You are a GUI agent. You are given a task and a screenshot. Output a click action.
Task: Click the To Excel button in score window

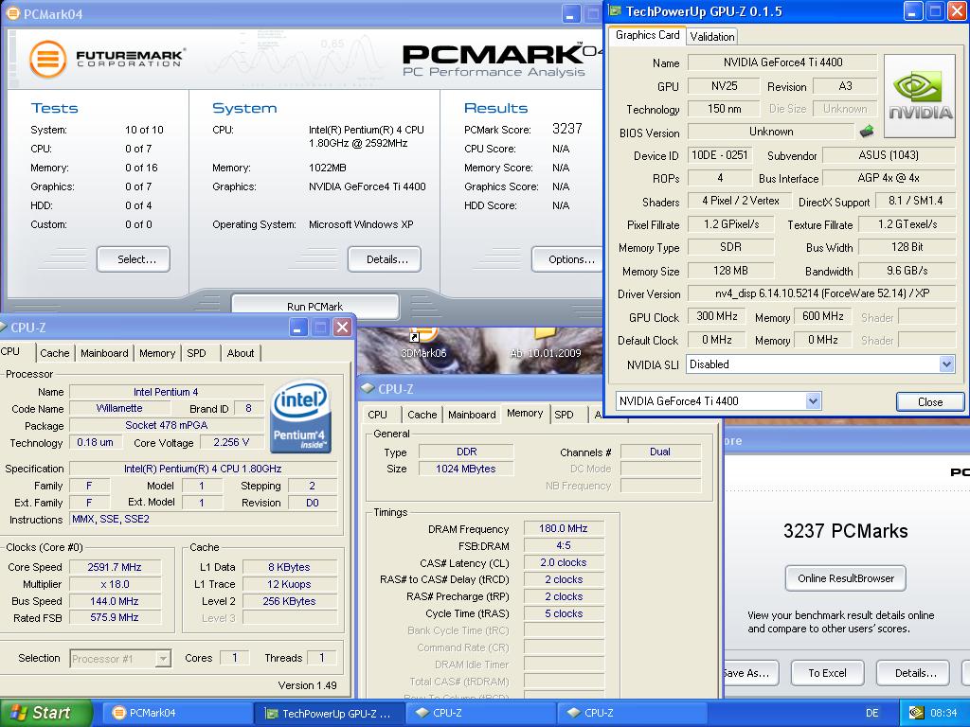pyautogui.click(x=827, y=673)
